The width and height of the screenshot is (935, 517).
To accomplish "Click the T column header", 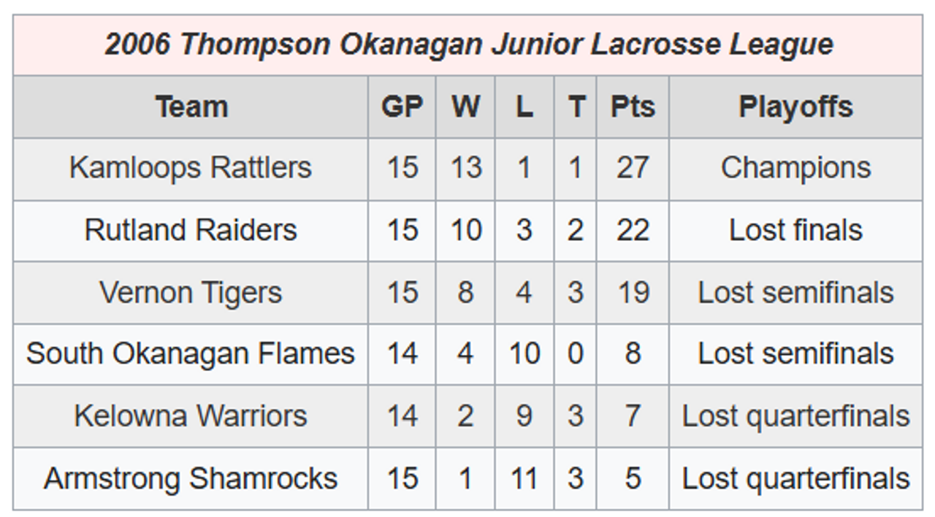I will (575, 107).
